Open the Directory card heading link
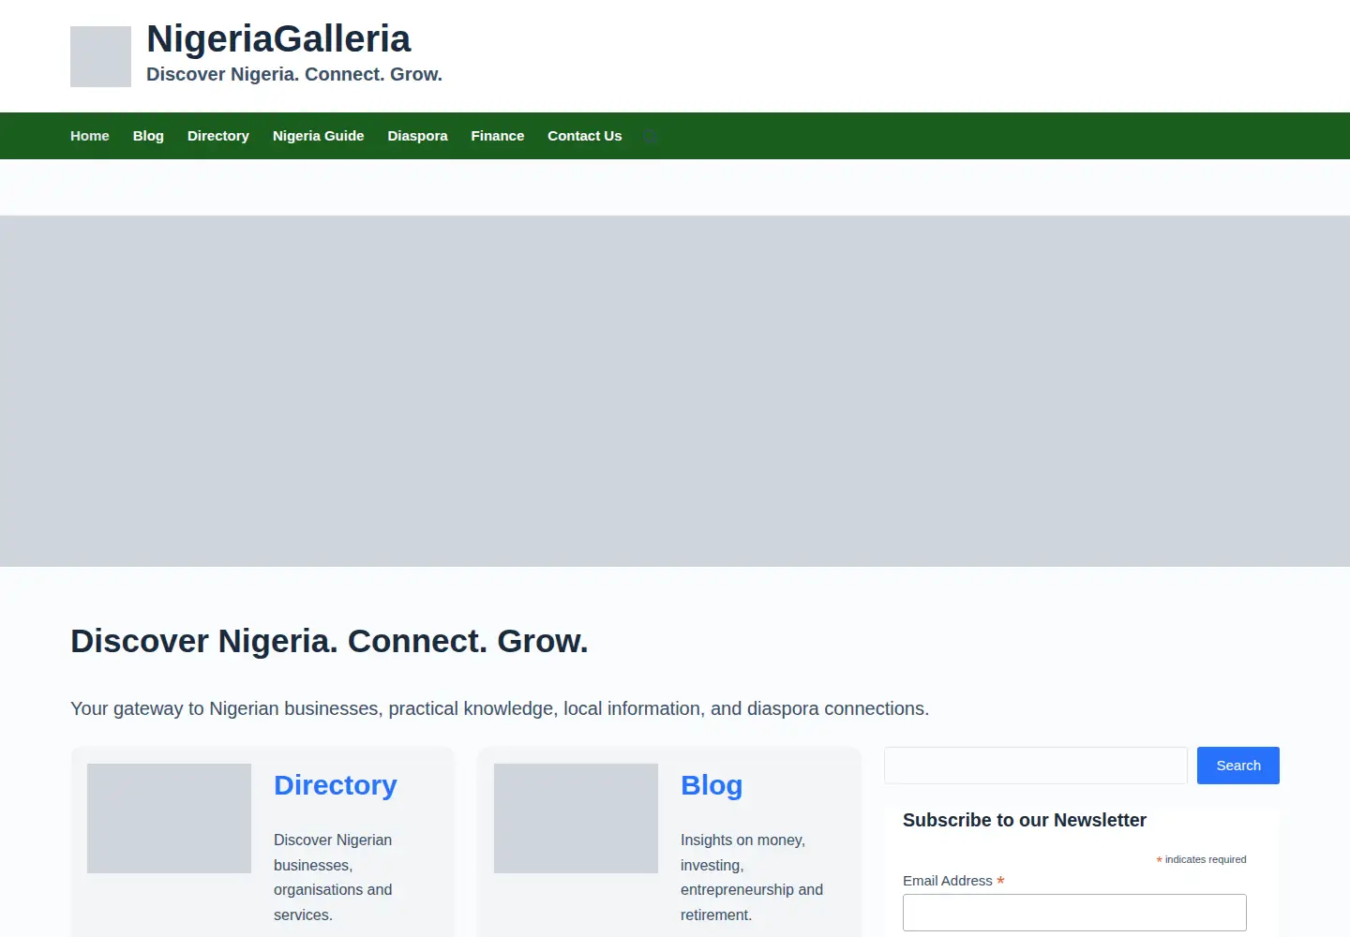Viewport: 1350px width, 937px height. [336, 785]
